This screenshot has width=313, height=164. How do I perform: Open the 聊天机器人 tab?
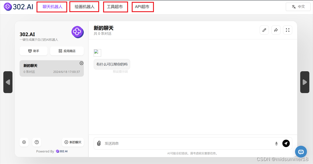[52, 7]
